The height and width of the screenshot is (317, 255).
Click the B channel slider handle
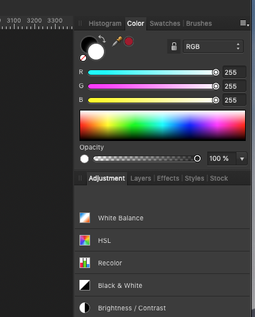click(216, 100)
